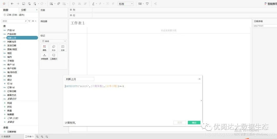Click the presentation mode icon
The width and height of the screenshot is (277, 139).
147,4
